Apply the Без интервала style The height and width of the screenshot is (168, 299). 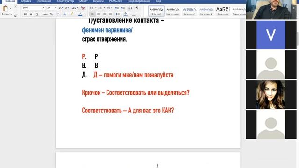point(173,11)
